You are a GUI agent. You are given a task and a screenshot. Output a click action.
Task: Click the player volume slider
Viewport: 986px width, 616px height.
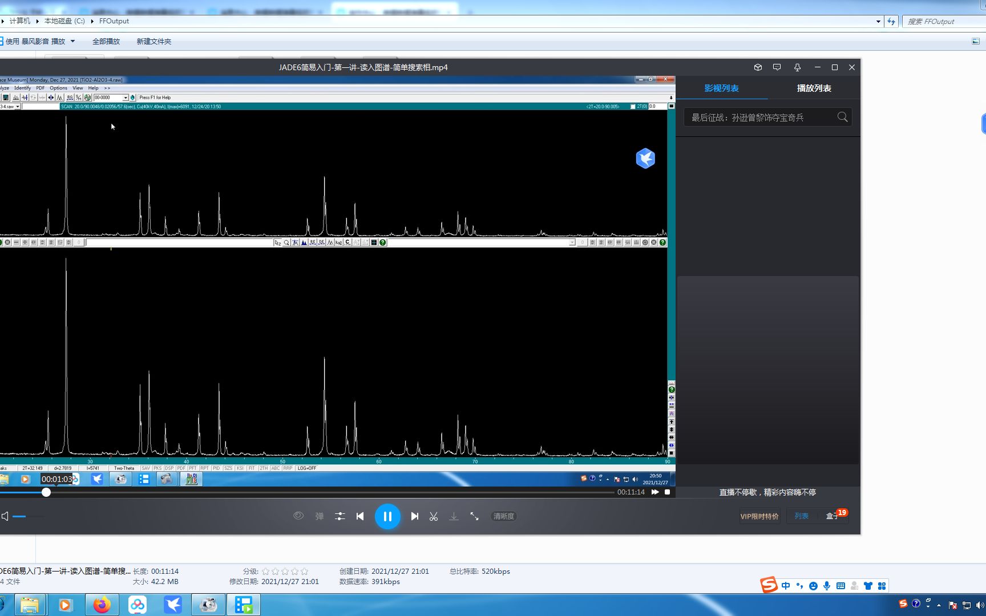pos(28,516)
